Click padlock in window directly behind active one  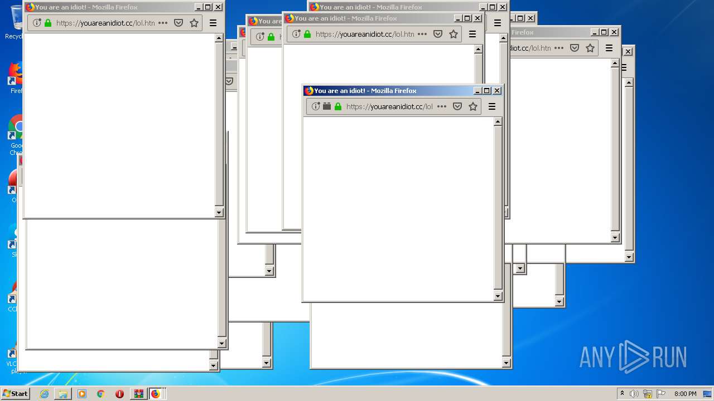(307, 34)
